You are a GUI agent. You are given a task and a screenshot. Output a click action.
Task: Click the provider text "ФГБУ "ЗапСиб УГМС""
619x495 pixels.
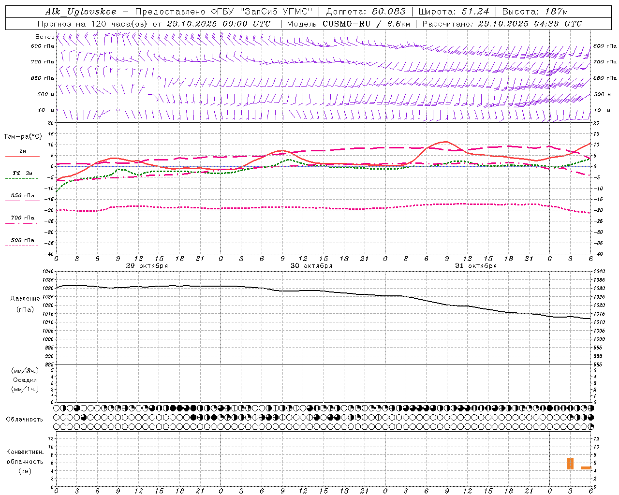click(x=262, y=12)
